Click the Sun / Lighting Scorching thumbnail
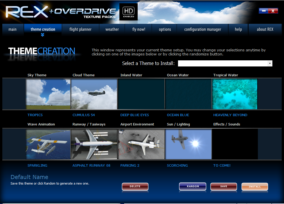 [188, 144]
